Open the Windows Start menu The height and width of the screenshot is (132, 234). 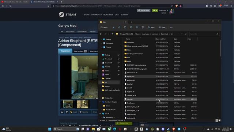tap(50, 129)
